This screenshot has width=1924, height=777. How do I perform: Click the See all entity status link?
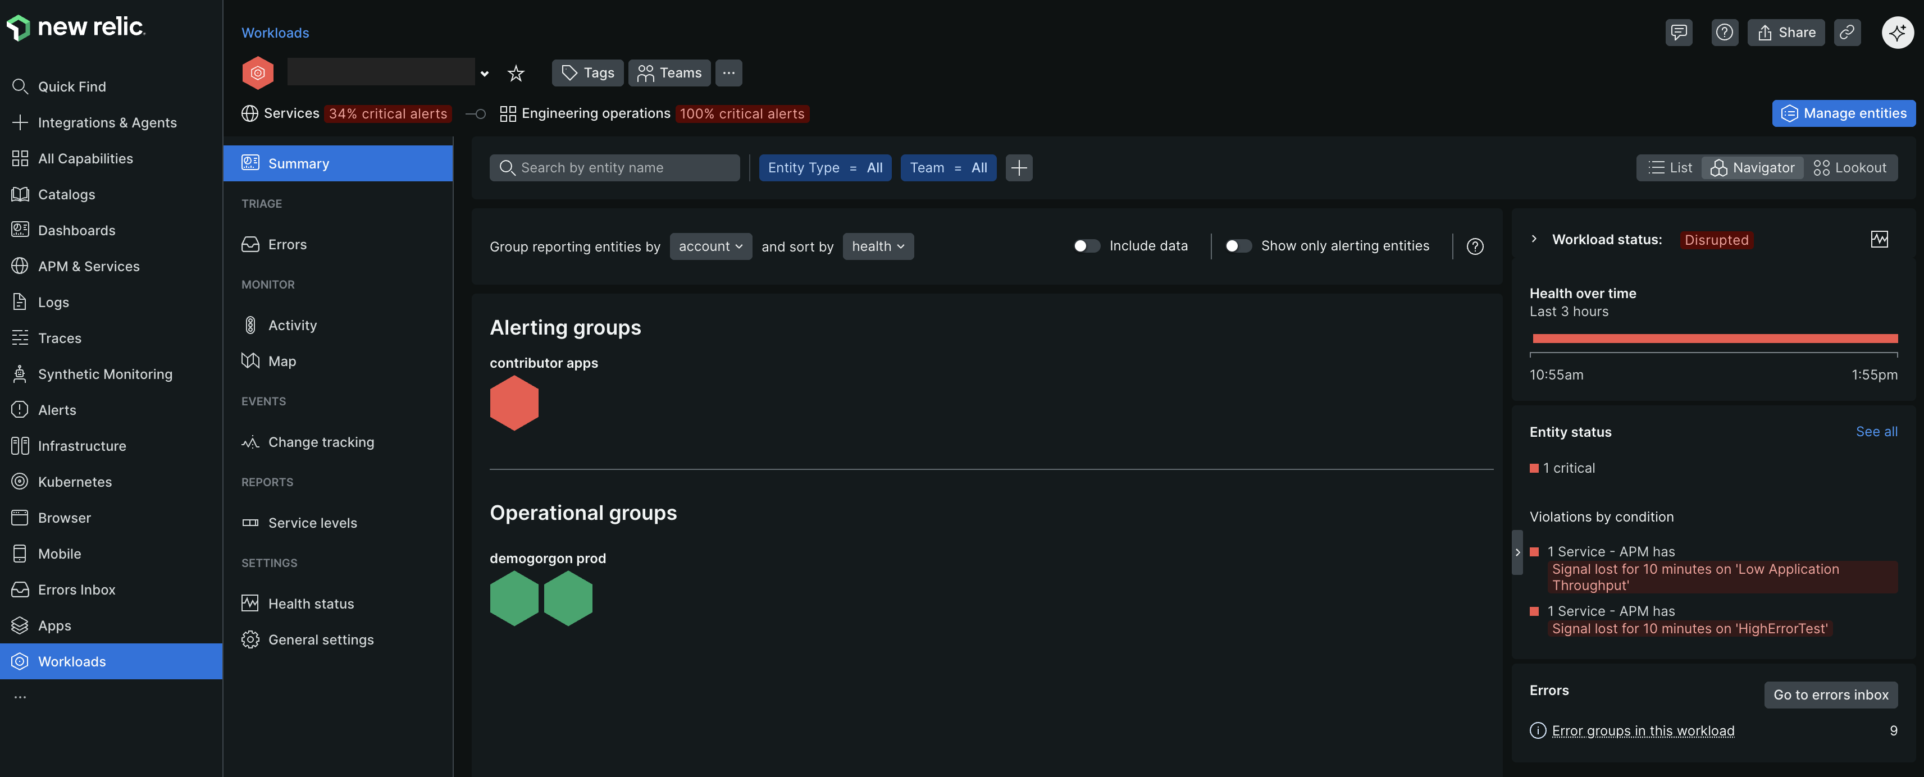click(x=1876, y=431)
